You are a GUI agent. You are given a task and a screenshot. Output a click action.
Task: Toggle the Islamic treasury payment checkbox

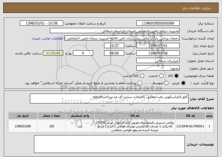[x=140, y=83]
